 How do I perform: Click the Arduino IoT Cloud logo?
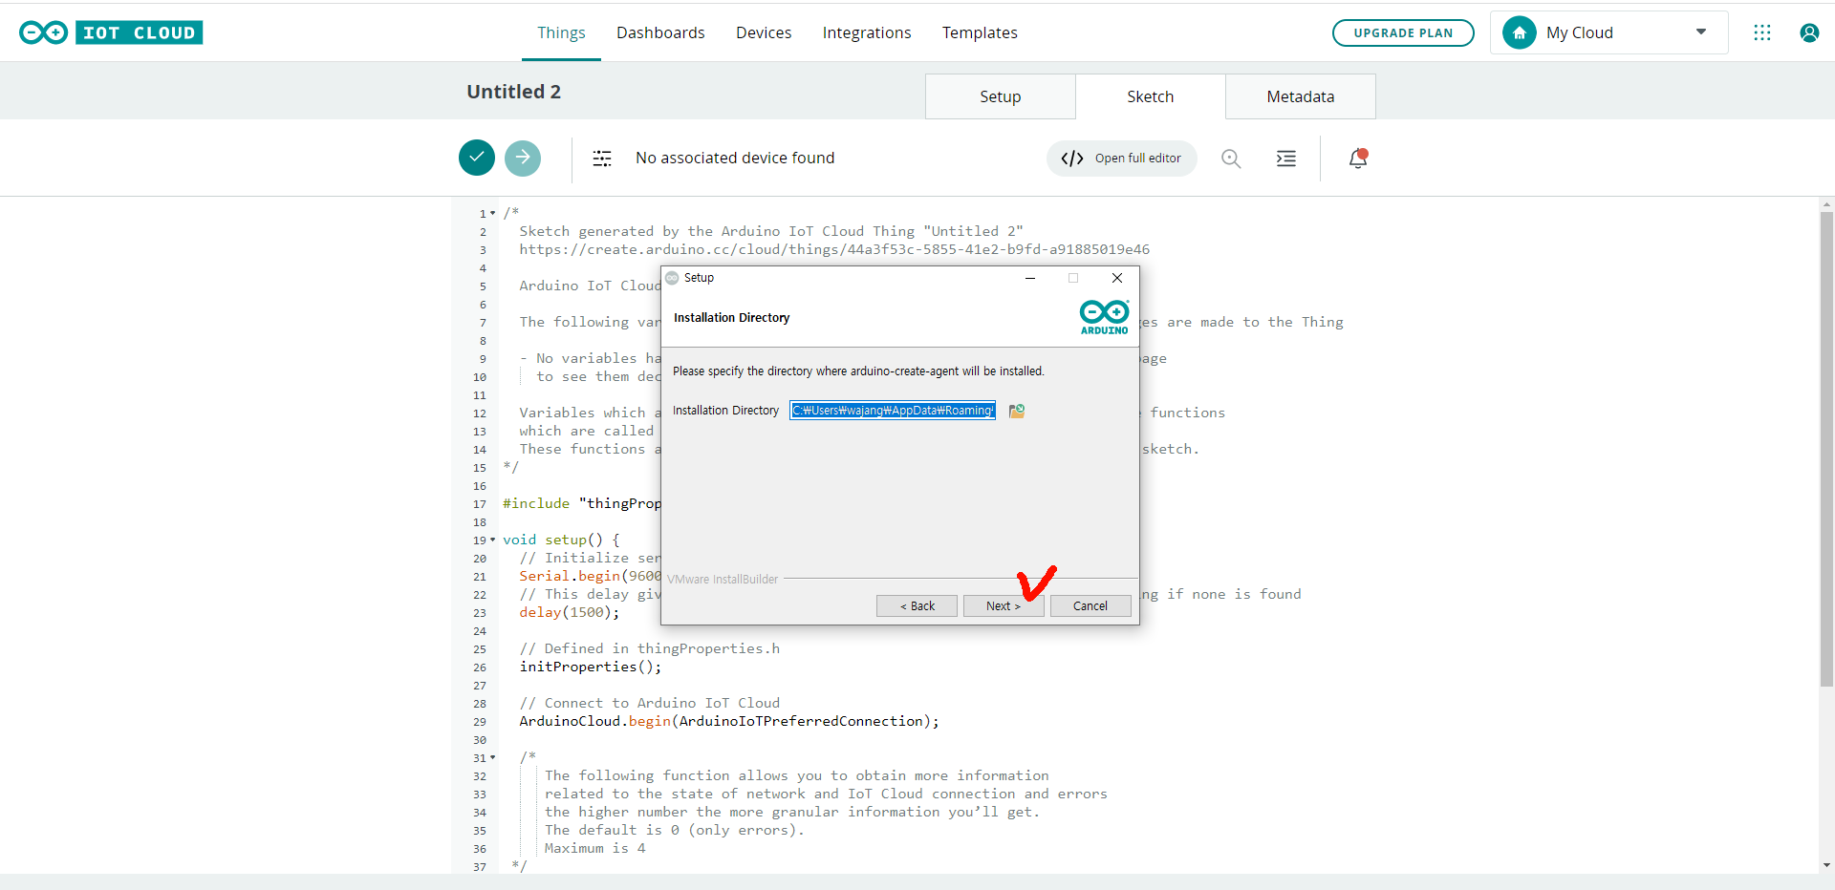coord(111,32)
